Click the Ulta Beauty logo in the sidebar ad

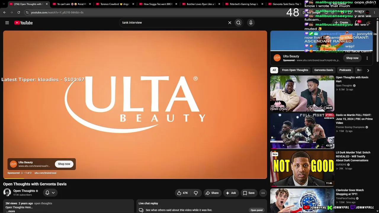pyautogui.click(x=277, y=58)
